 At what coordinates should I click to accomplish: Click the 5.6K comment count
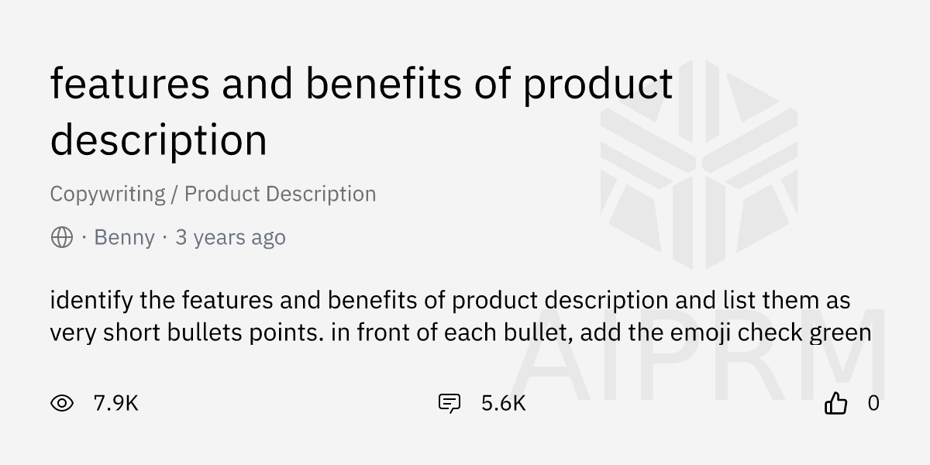(x=502, y=403)
